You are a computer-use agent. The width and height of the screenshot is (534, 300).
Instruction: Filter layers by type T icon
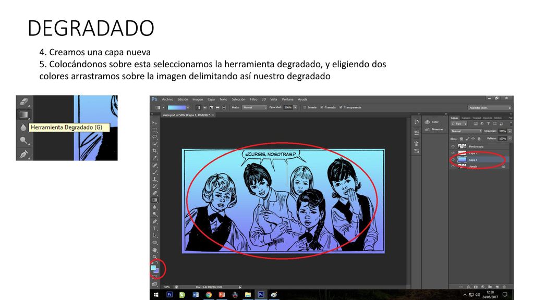[488, 124]
